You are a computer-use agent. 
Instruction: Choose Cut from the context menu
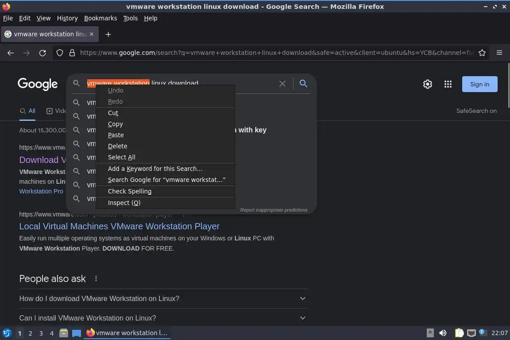coord(165,113)
